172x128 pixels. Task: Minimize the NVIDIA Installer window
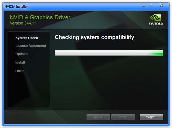pyautogui.click(x=144, y=6)
